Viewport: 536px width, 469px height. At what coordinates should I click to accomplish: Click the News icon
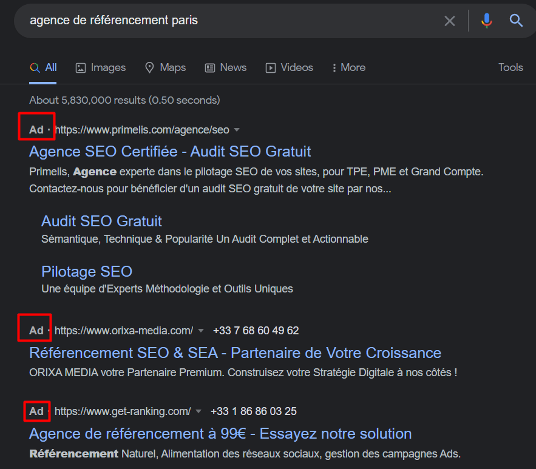209,67
